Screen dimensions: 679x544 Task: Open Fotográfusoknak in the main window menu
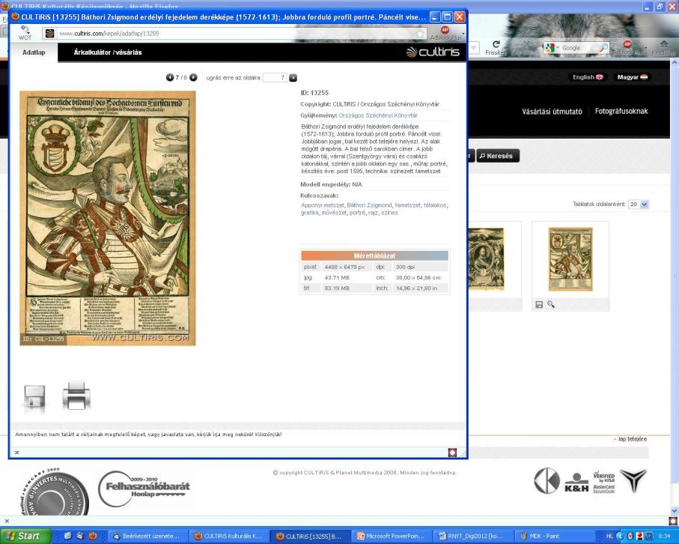[x=621, y=112]
